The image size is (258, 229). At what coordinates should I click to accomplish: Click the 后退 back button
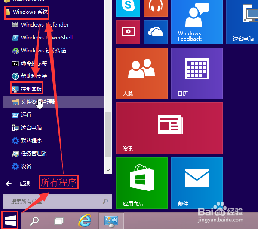18,184
